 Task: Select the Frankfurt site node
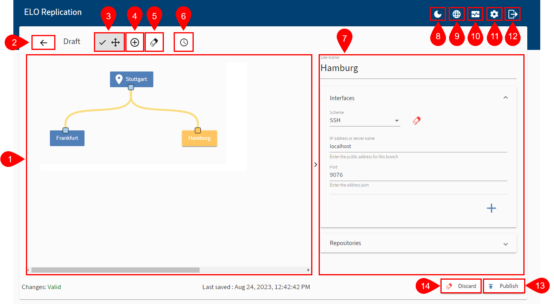[67, 138]
